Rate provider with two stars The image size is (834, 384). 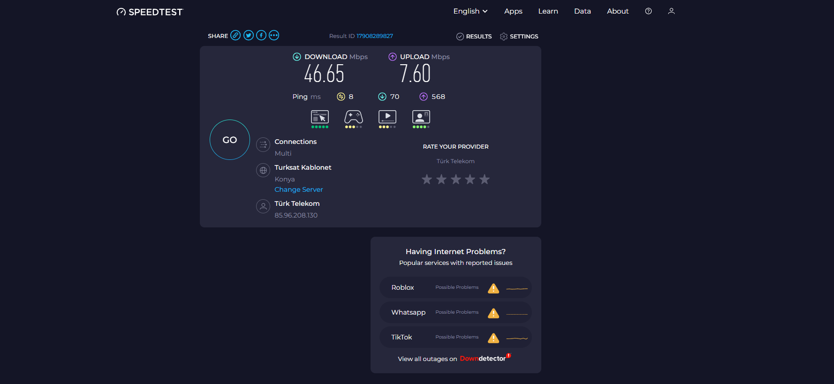click(441, 179)
